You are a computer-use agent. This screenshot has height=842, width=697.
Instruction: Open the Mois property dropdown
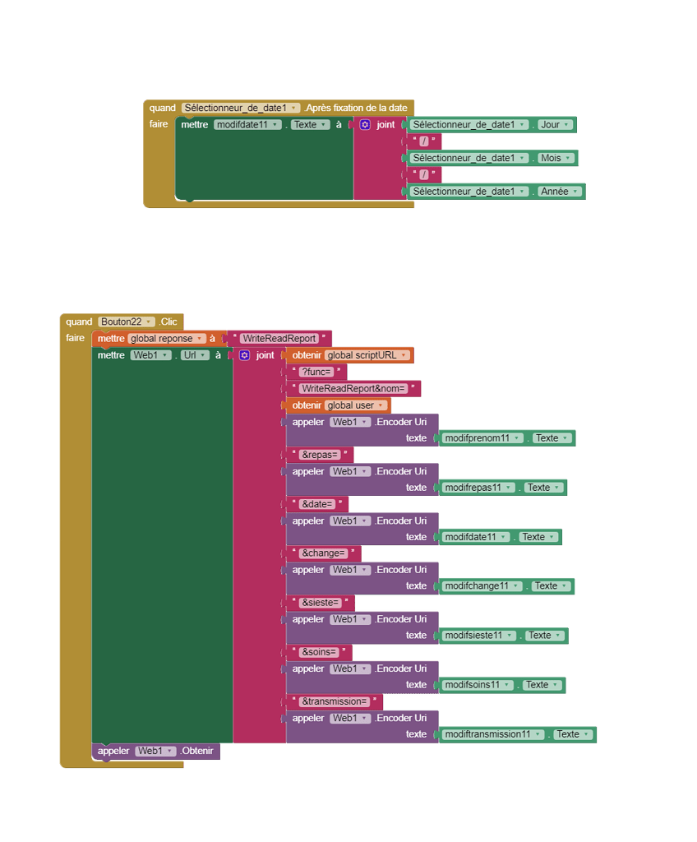pos(556,158)
